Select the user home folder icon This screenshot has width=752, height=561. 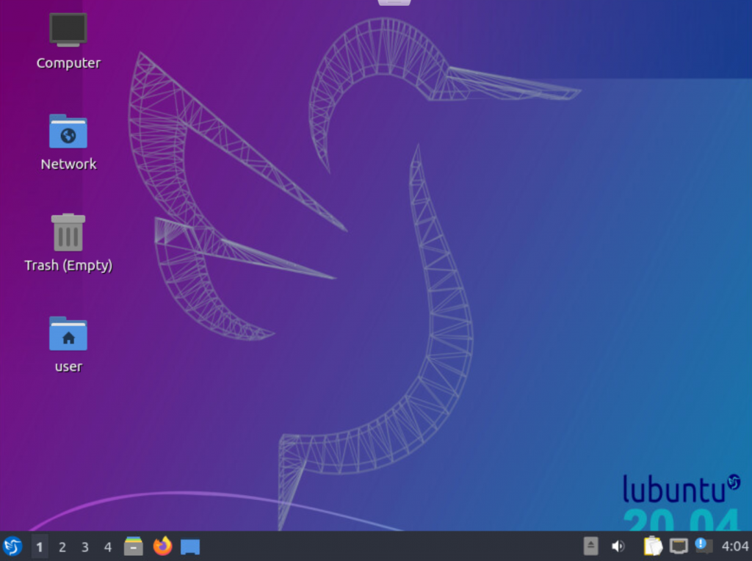pyautogui.click(x=68, y=333)
